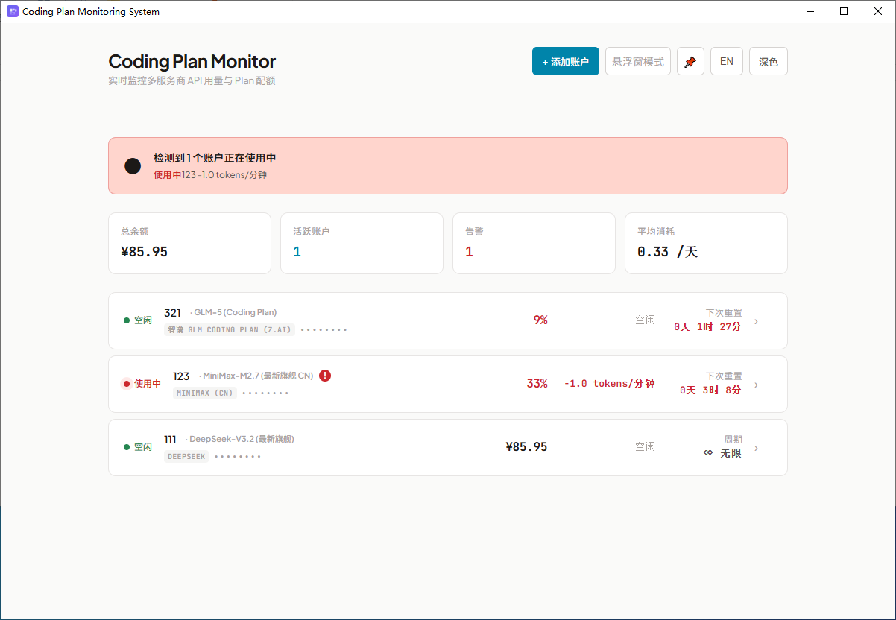This screenshot has width=896, height=620.
Task: Click the masked key dots in row 321
Action: pos(324,329)
